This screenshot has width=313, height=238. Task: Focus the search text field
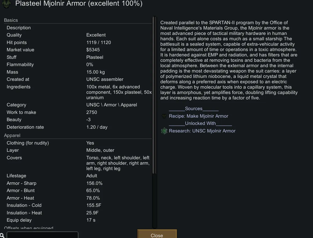click(x=42, y=235)
